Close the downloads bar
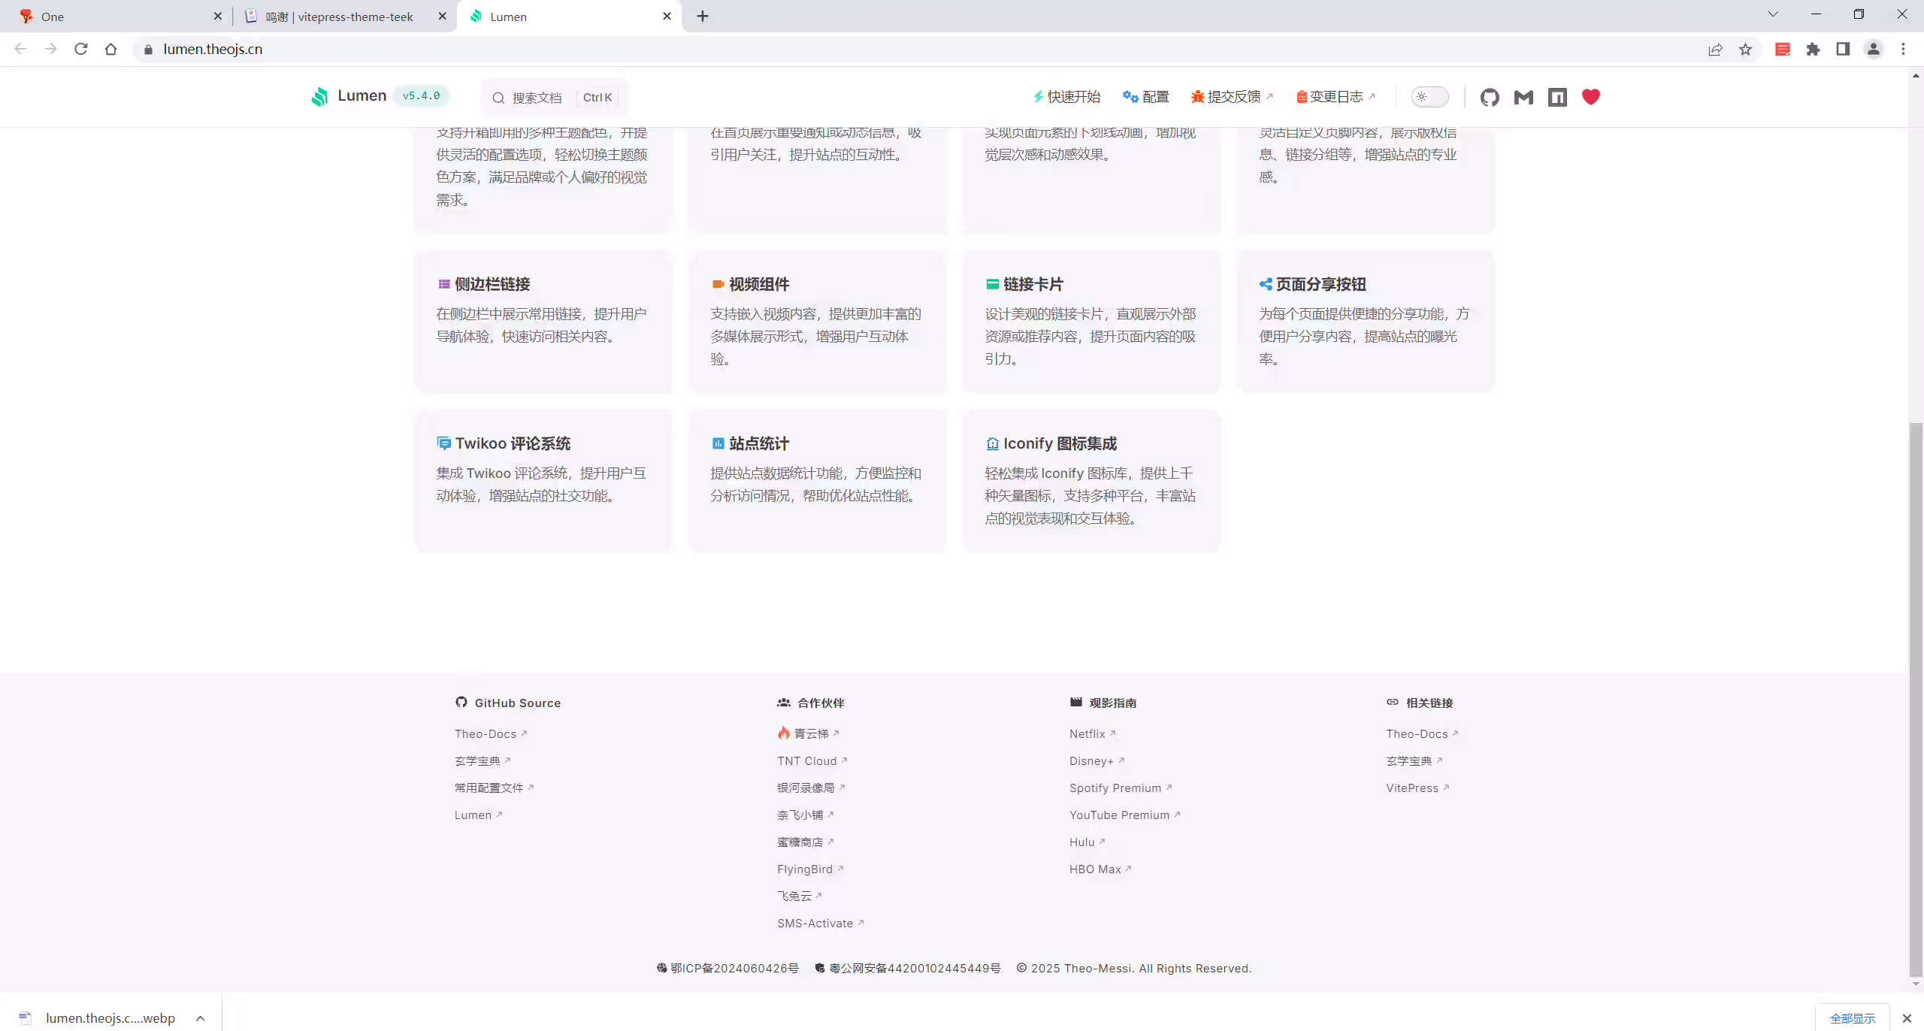Screen dimensions: 1924x1031 click(x=1907, y=1018)
